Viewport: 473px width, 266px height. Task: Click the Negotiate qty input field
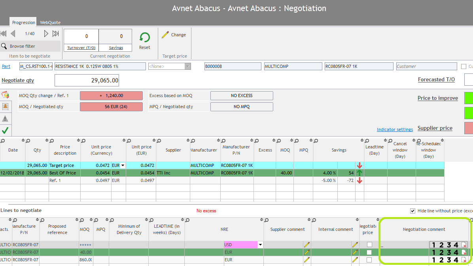click(87, 81)
